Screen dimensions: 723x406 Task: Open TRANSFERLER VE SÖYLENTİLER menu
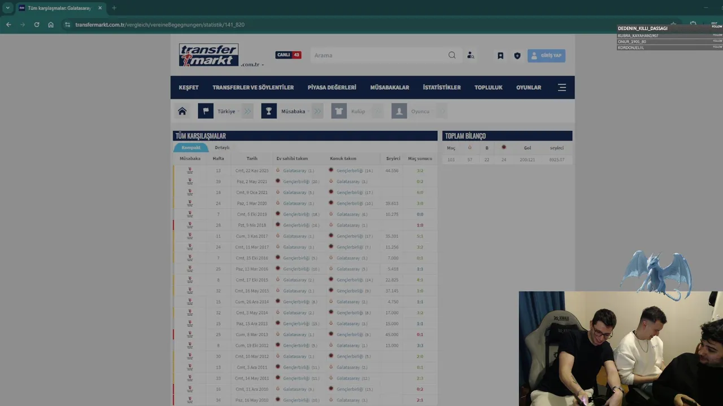point(253,87)
